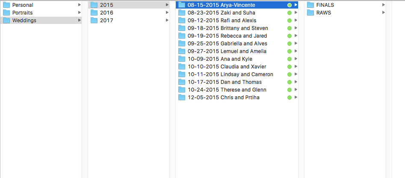405x178 pixels.
Task: Open the 2017 year folder name
Action: pos(106,21)
